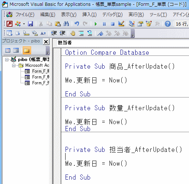
Task: Click the Paste clipboard icon
Action: (x=58, y=24)
